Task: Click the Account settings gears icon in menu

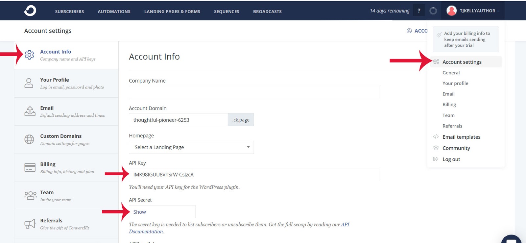Action: [x=436, y=62]
